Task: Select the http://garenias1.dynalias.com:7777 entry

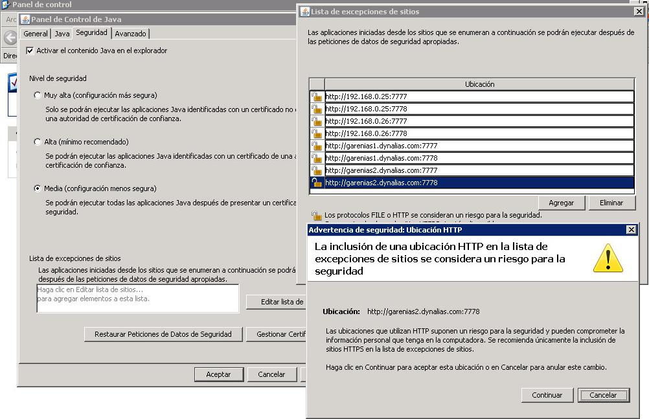Action: (x=480, y=146)
